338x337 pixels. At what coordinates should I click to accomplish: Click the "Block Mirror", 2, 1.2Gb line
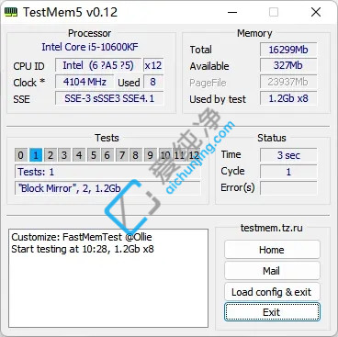(107, 188)
